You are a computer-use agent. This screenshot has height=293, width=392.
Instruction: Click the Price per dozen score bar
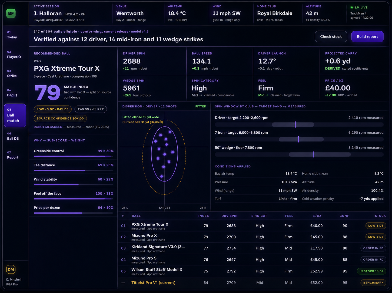(x=73, y=213)
